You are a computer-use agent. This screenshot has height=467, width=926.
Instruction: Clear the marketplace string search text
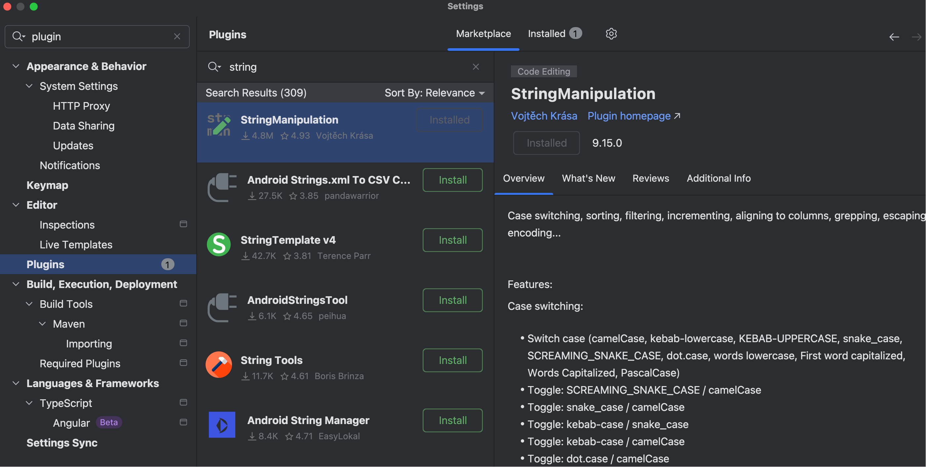tap(476, 67)
